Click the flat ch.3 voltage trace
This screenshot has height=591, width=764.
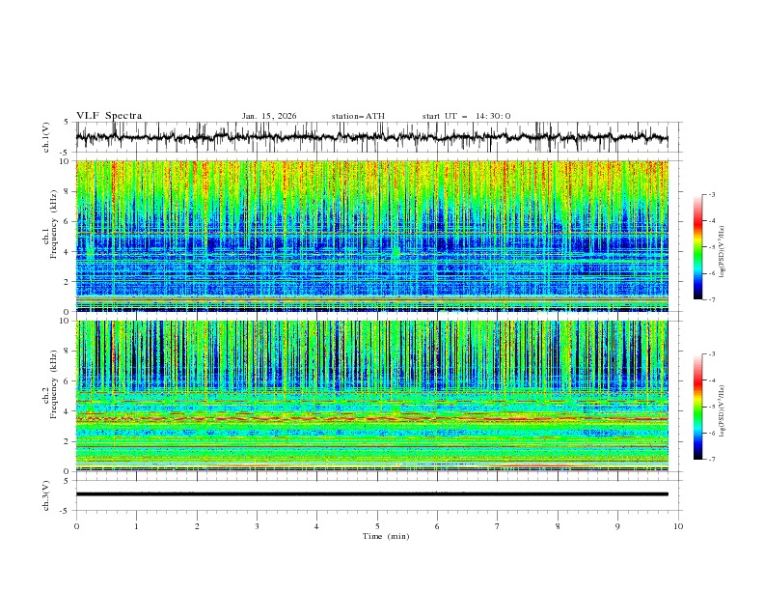[372, 494]
